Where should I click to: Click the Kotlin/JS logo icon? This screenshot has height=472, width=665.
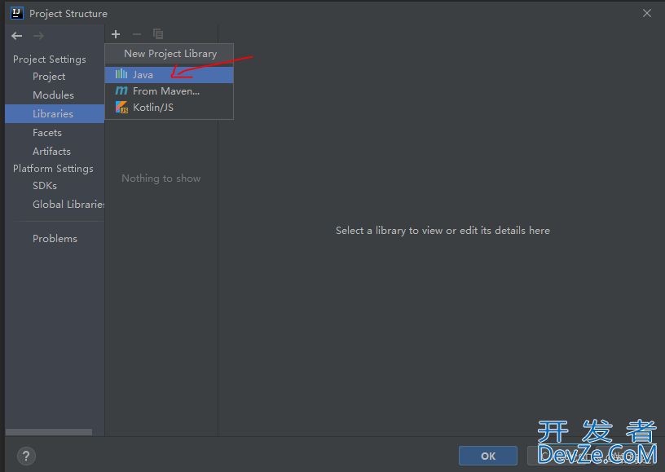[x=121, y=108]
